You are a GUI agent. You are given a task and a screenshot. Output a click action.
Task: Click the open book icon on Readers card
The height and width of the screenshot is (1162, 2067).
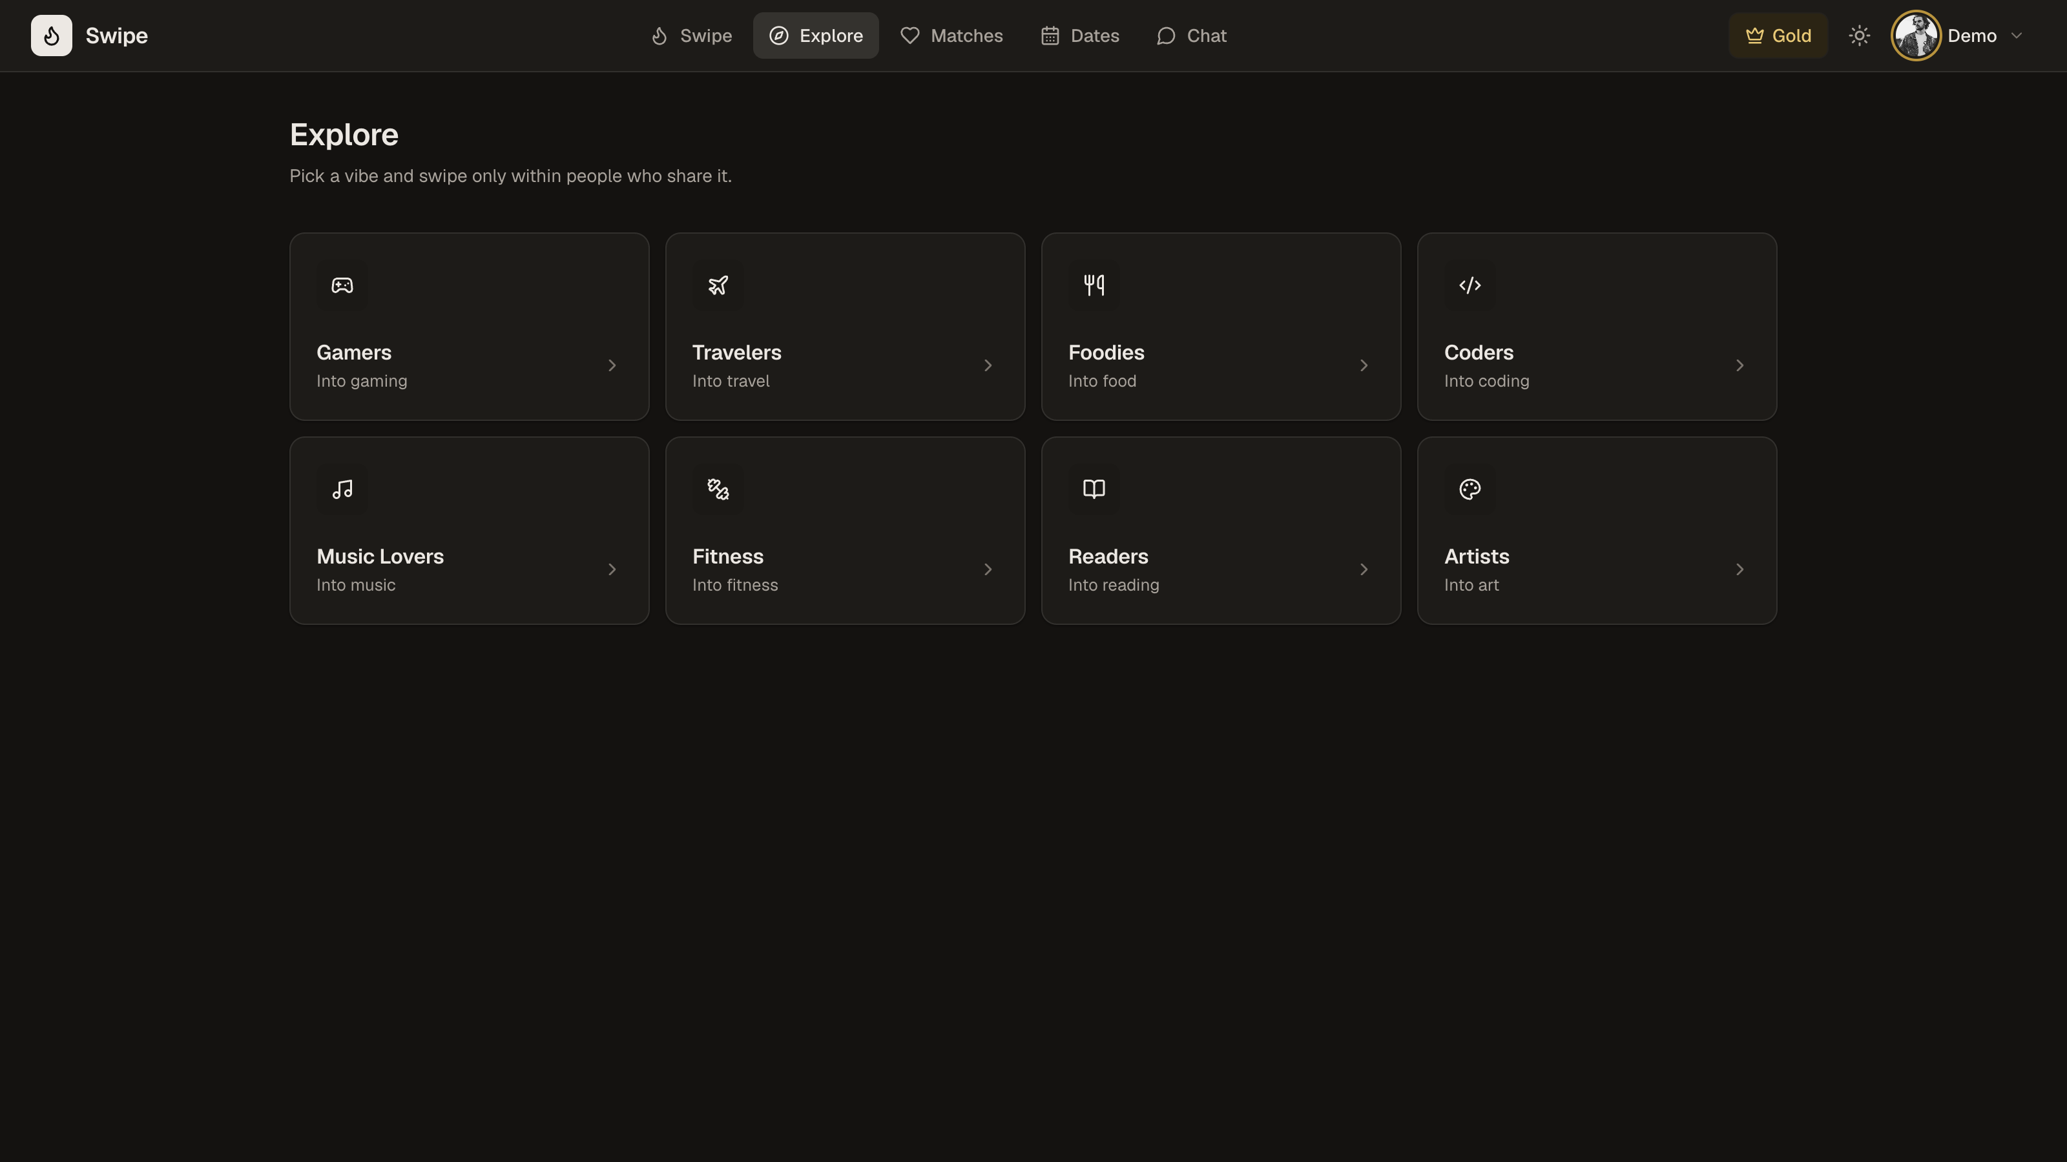pos(1094,489)
